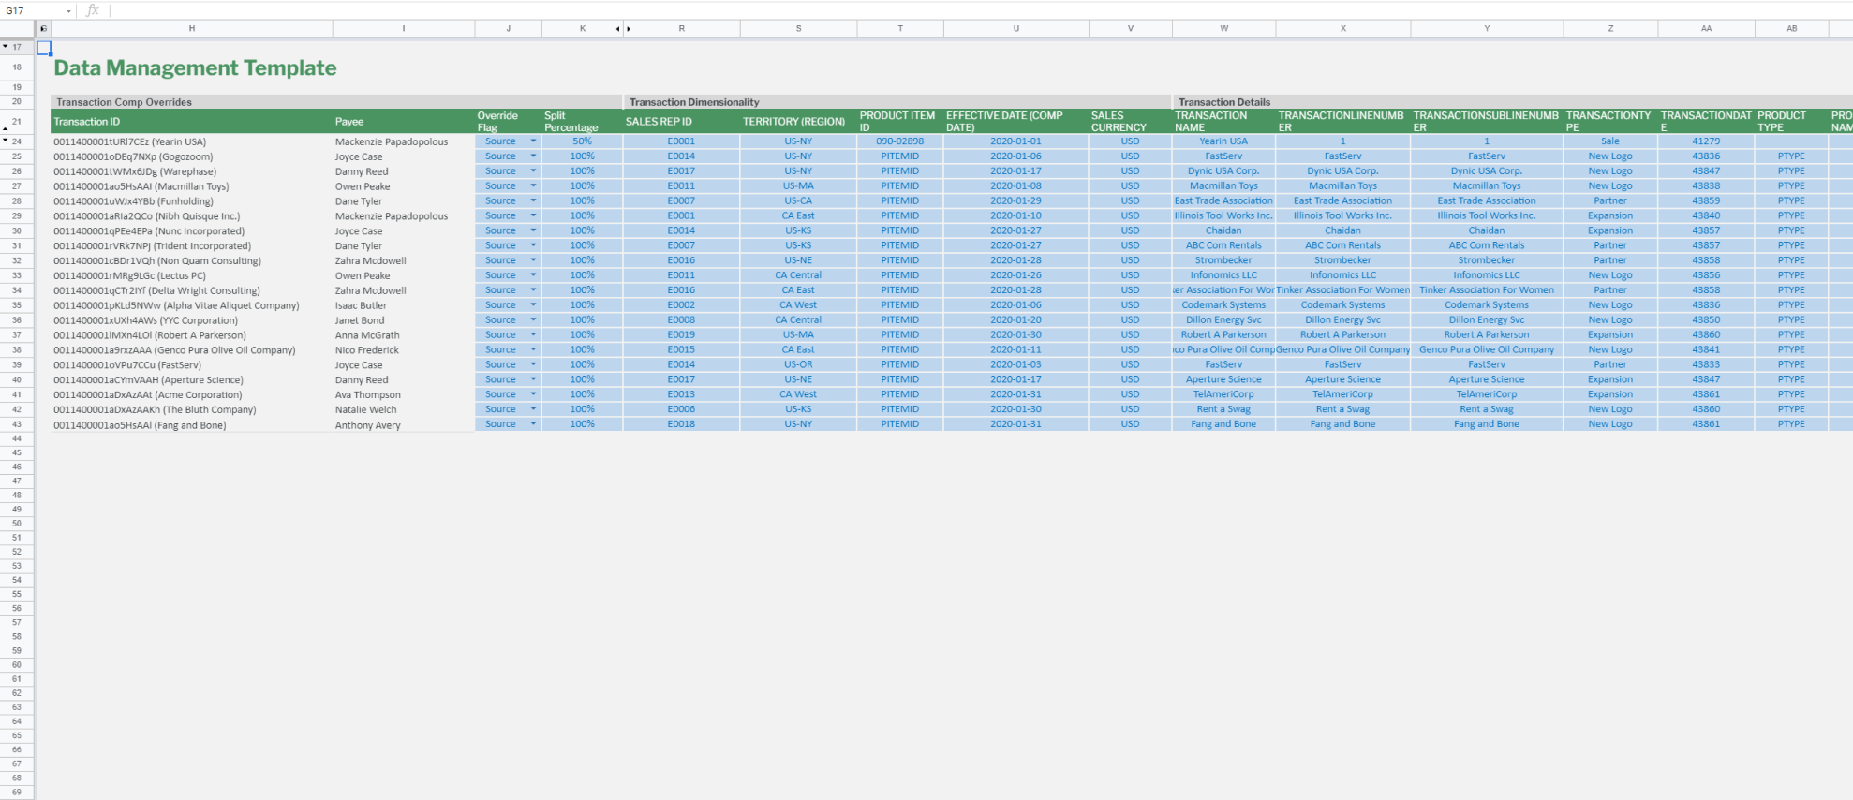Click effective date cell 2020-01-29
1853x800 pixels.
click(x=1016, y=200)
